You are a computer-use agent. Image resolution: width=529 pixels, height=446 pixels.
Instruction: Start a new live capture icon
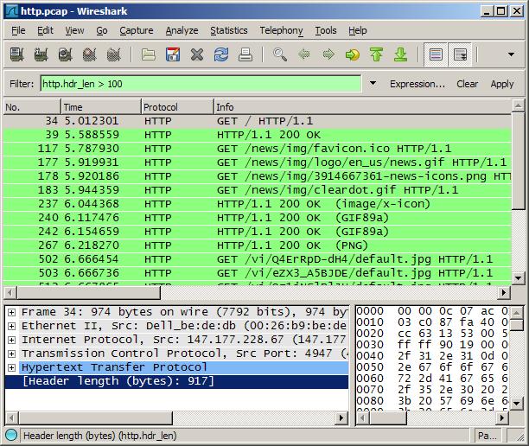[65, 54]
